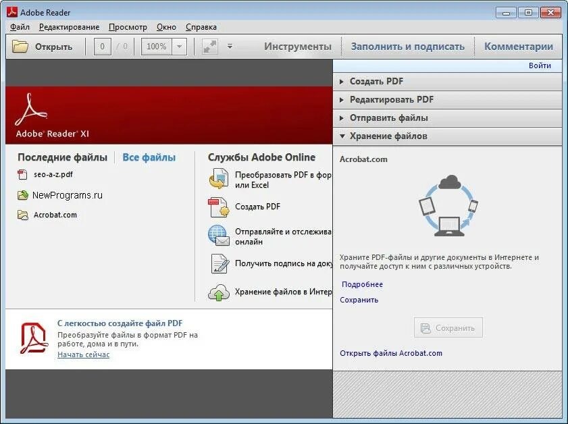This screenshot has width=568, height=424.
Task: Open the recent file seo-a-z.pdf
Action: pyautogui.click(x=53, y=174)
